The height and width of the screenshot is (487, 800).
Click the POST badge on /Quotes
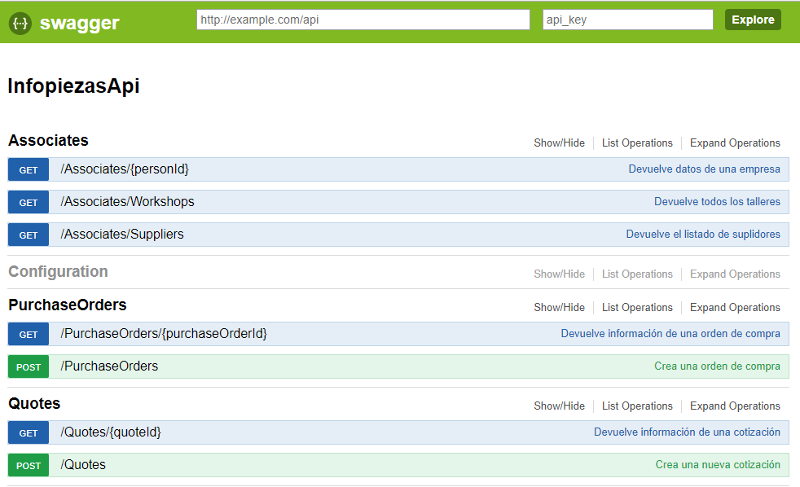[28, 465]
